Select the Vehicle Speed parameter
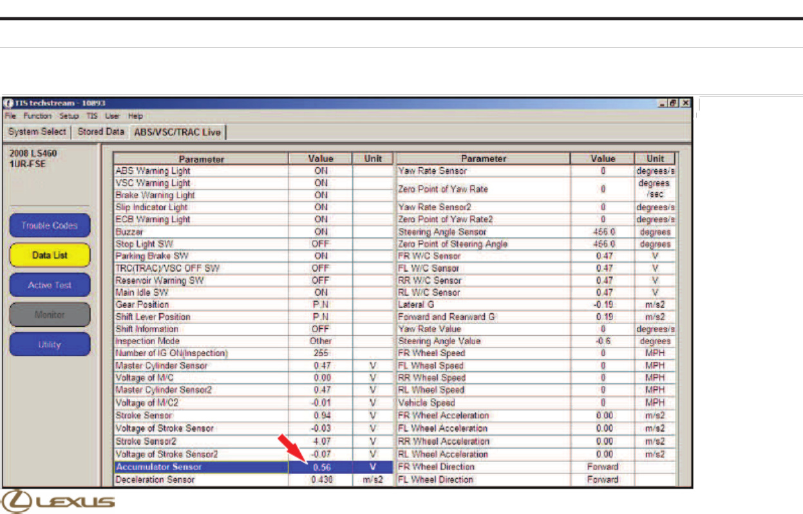Image resolution: width=803 pixels, height=514 pixels. (426, 403)
